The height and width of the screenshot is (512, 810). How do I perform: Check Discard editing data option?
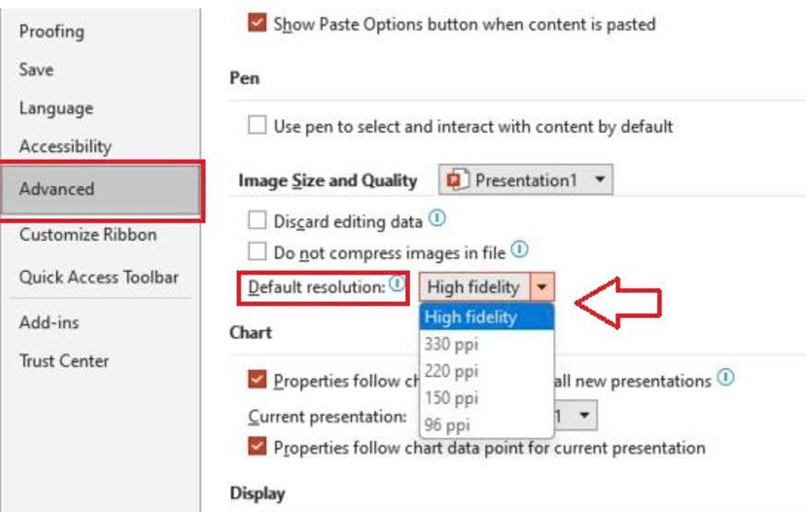(x=257, y=220)
